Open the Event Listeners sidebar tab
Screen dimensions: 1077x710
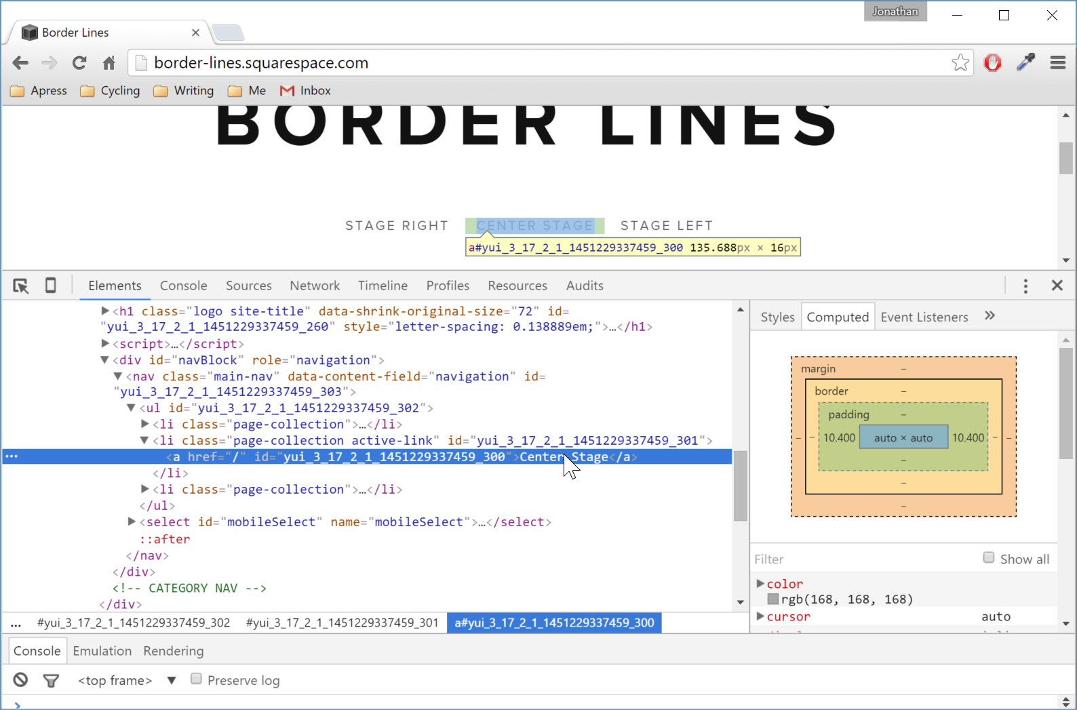[x=924, y=317]
